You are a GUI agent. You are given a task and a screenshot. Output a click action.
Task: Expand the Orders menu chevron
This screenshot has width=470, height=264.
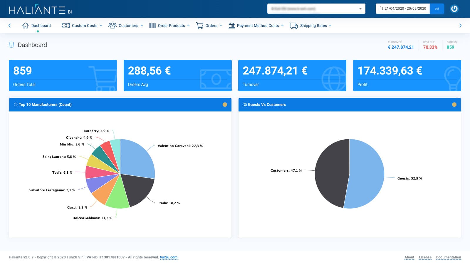coord(221,26)
